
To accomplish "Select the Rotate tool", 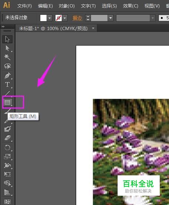I will (x=7, y=148).
